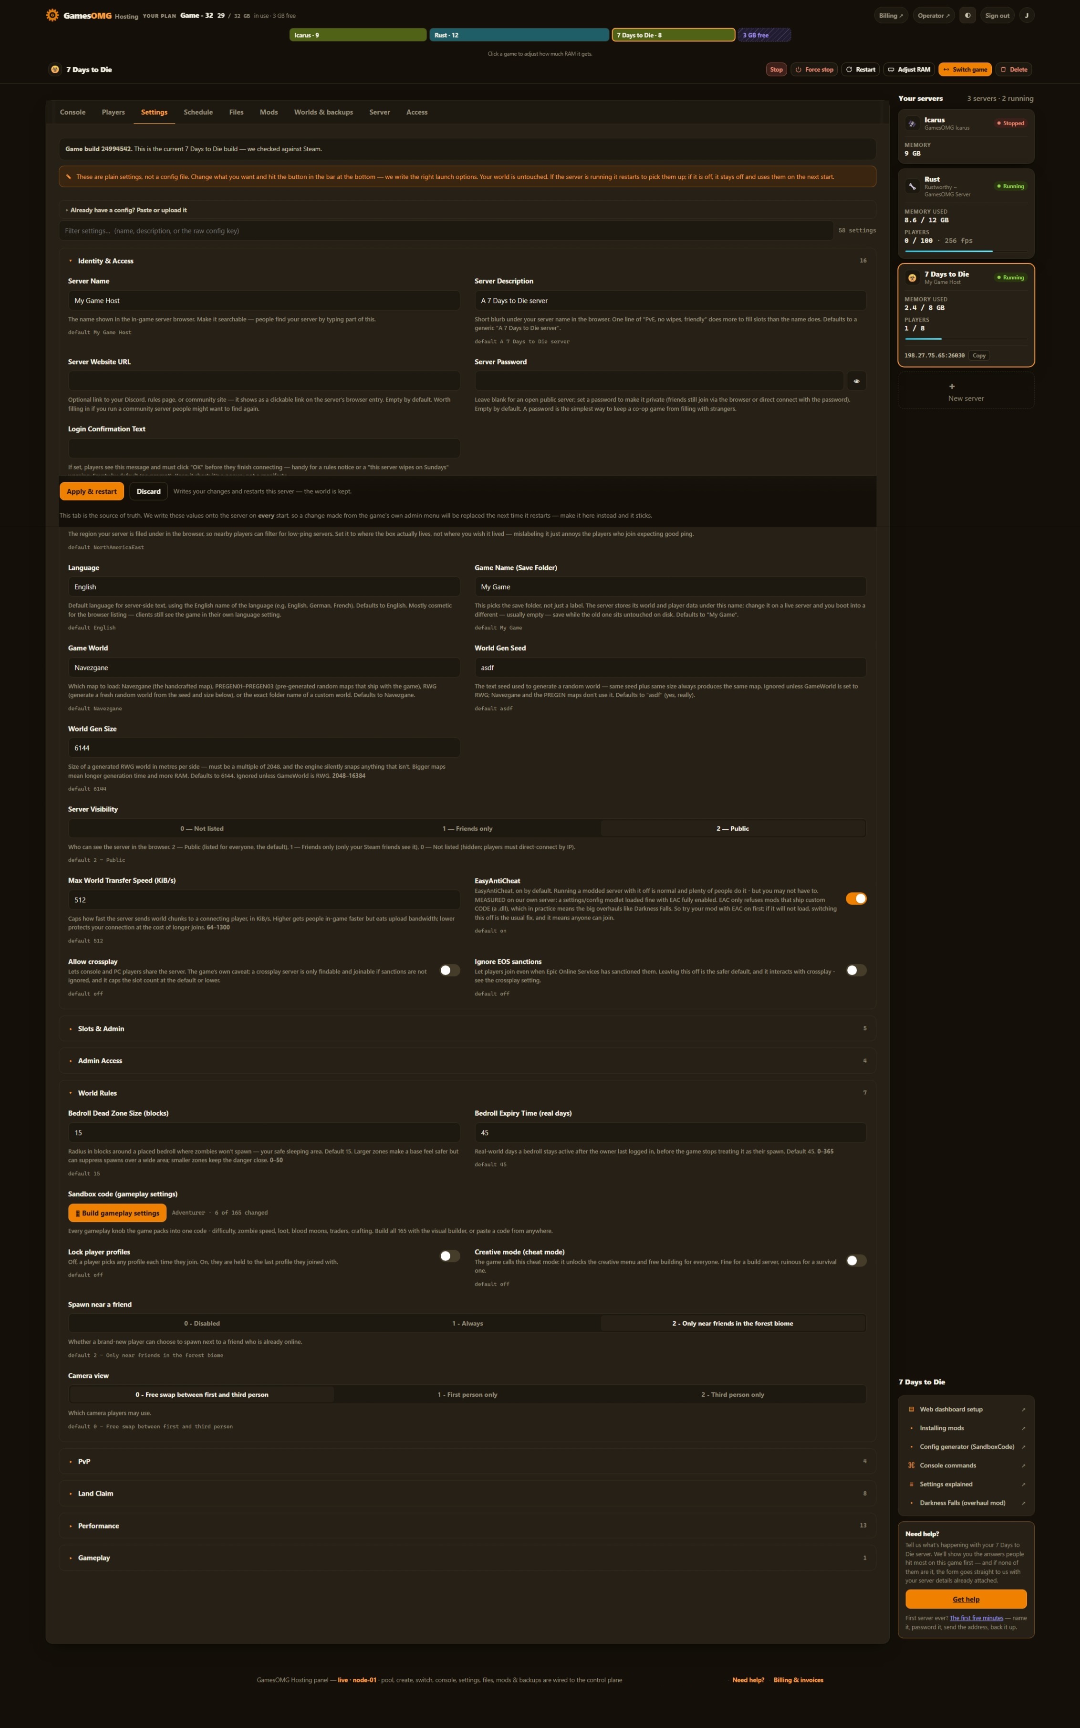Expand the Admin Access section
Image resolution: width=1080 pixels, height=1728 pixels.
tap(467, 1060)
